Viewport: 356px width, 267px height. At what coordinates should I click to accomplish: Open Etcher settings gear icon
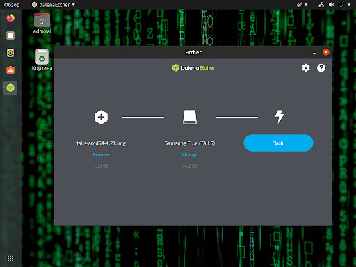pyautogui.click(x=306, y=68)
